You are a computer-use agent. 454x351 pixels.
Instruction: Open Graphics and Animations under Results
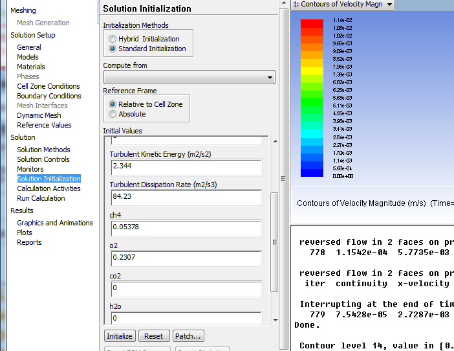click(54, 223)
